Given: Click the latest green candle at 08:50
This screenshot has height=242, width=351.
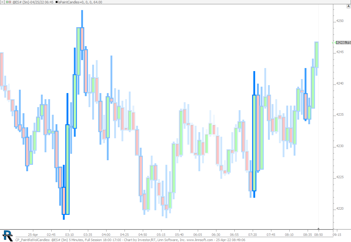Looking at the screenshot, I should (317, 55).
